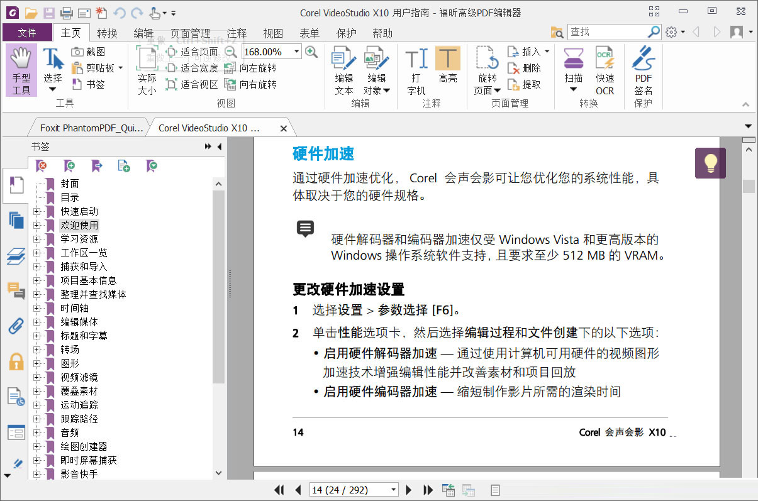The height and width of the screenshot is (501, 758).
Task: Click Delete (删除) pages
Action: pos(525,68)
